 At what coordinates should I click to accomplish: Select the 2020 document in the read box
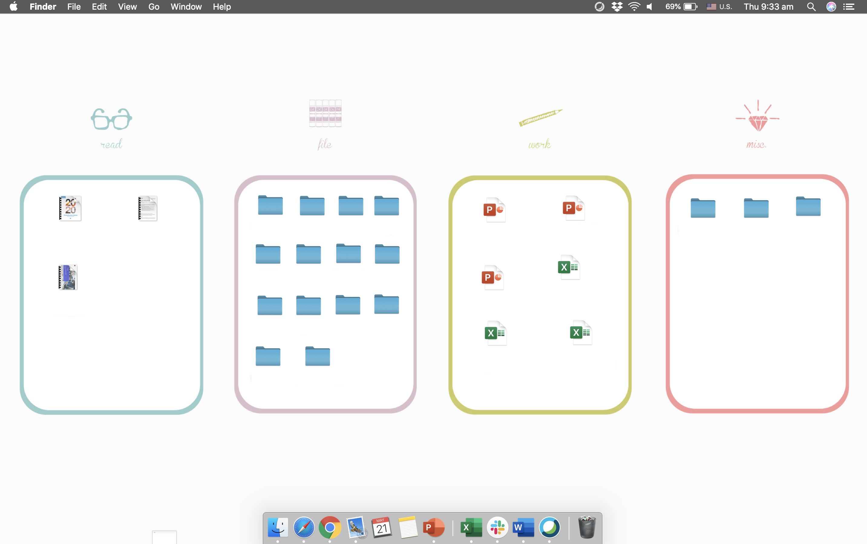(x=70, y=208)
